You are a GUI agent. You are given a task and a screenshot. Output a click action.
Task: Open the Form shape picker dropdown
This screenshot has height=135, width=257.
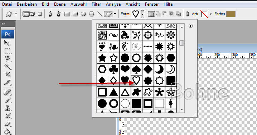point(142,14)
